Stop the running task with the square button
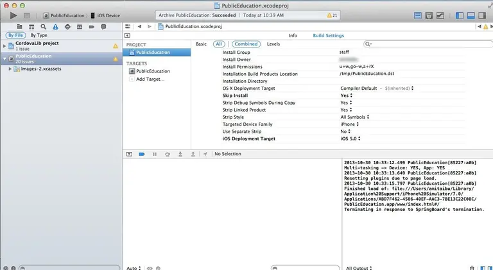 coord(27,15)
